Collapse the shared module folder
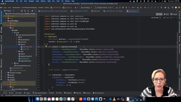 point(6,80)
